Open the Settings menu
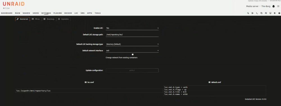Screen dimensions: 281x106 pos(46,13)
